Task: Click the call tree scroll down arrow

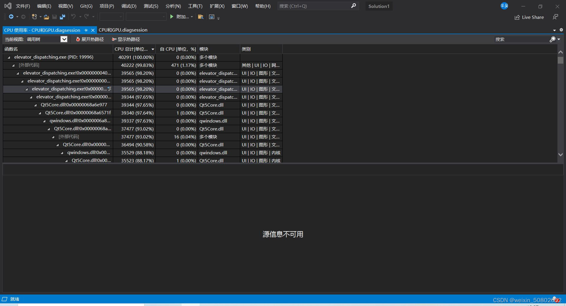Action: click(x=560, y=154)
